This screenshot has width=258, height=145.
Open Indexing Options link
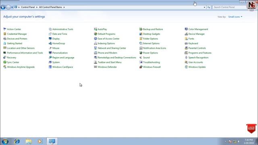click(106, 43)
